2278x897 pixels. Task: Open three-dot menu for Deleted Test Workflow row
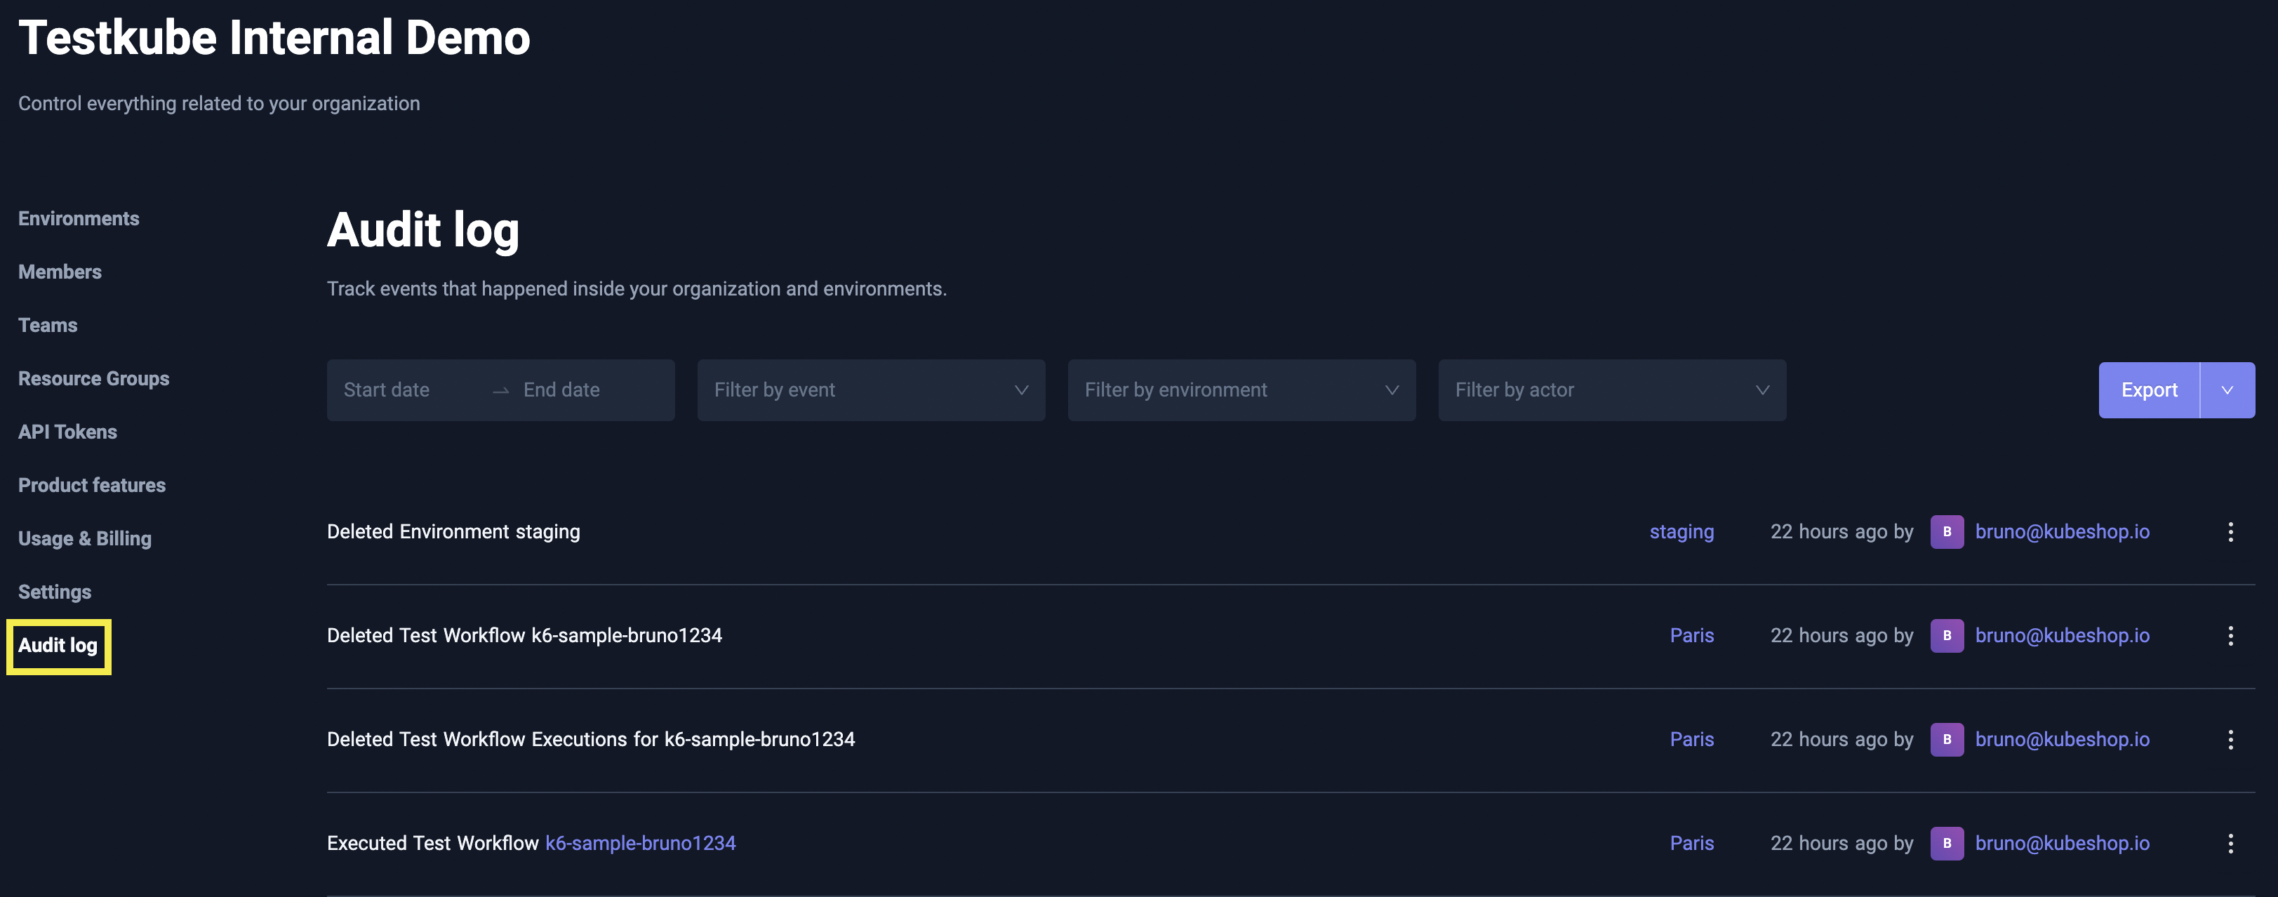tap(2230, 635)
